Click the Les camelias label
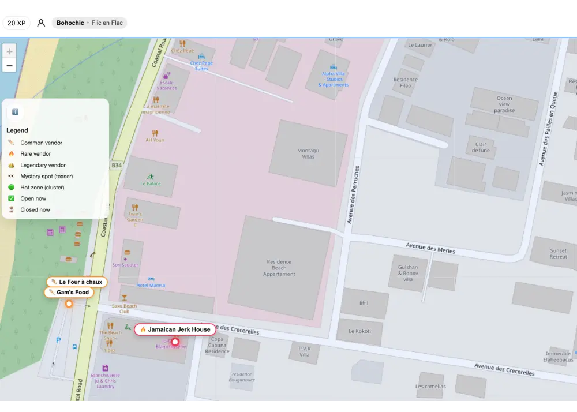This screenshot has height=412, width=577. pyautogui.click(x=430, y=386)
